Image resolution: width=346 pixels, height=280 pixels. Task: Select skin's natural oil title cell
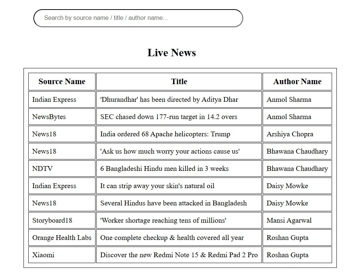coord(179,186)
